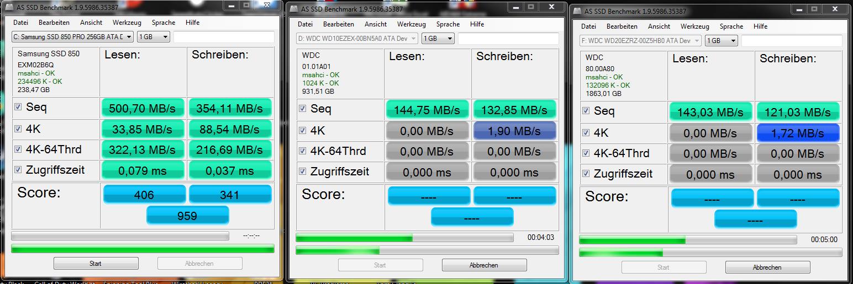Image resolution: width=853 pixels, height=284 pixels.
Task: Click the Seq read result 144,75 MB/s
Action: [427, 110]
